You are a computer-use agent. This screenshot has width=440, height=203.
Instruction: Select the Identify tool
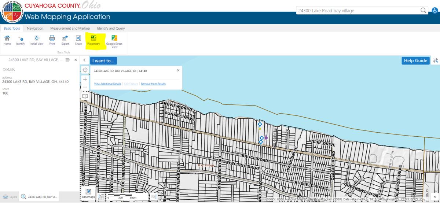point(21,40)
